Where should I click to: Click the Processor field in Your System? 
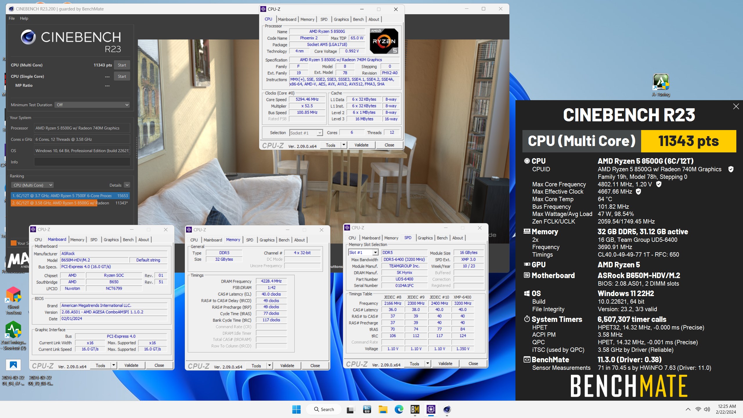point(82,128)
